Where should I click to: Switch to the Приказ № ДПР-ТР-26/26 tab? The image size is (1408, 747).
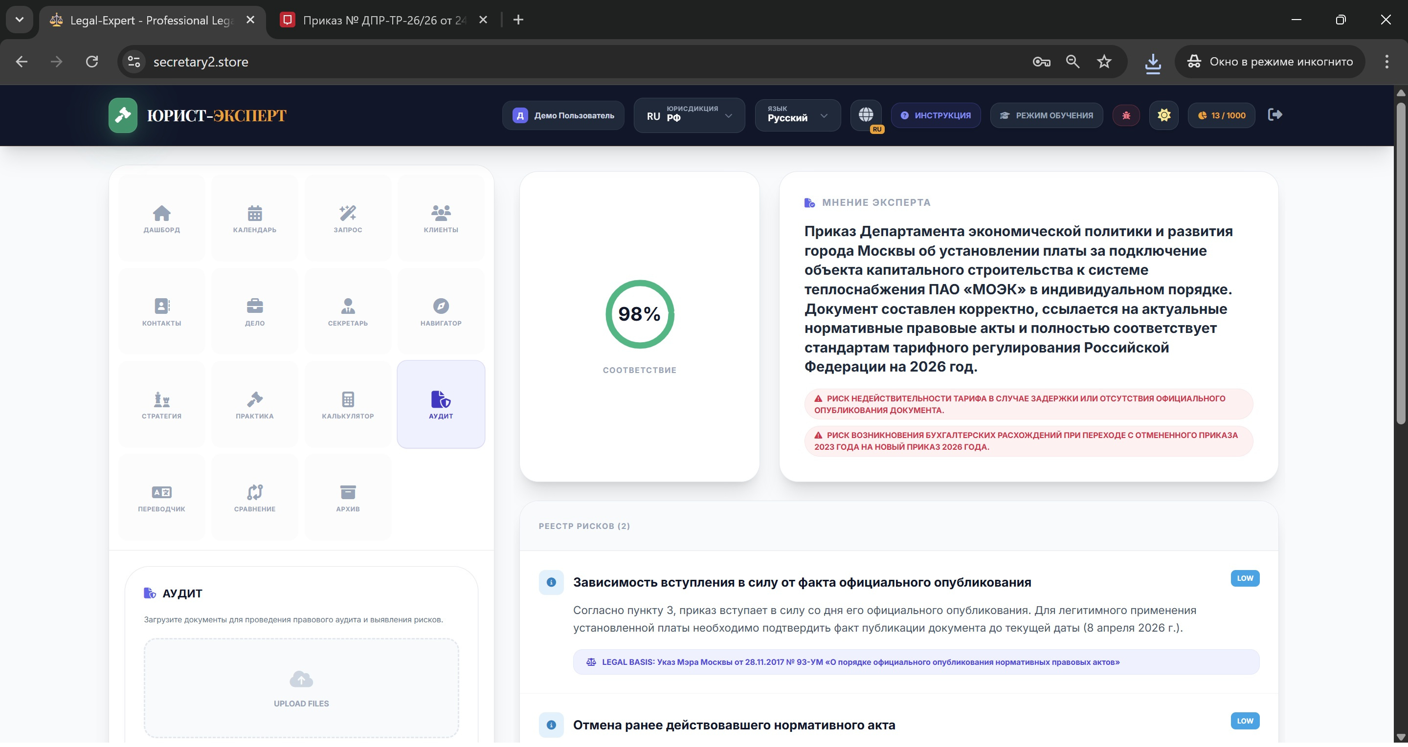point(382,20)
